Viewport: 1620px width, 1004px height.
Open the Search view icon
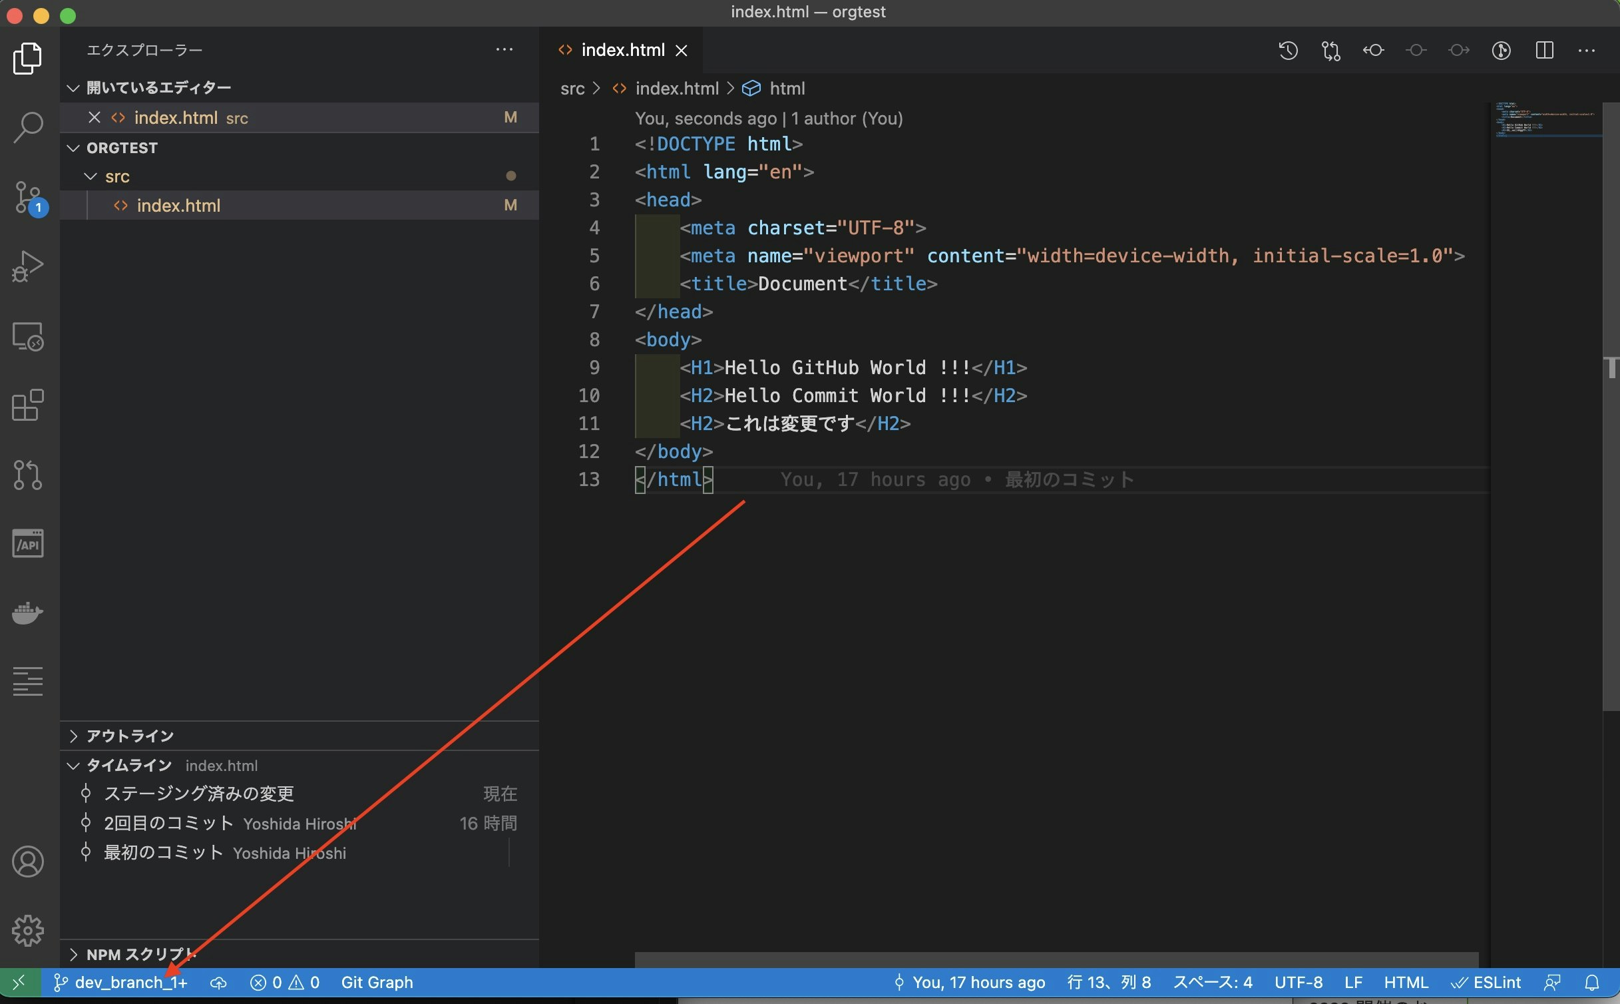(x=28, y=126)
